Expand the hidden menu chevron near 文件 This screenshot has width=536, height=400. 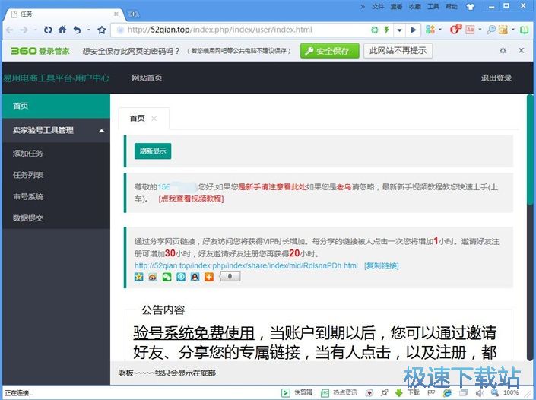pos(363,7)
